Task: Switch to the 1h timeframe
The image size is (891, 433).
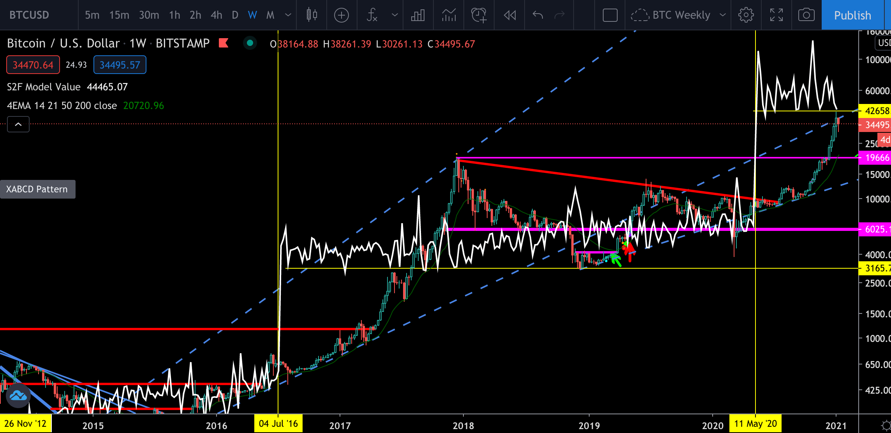Action: click(x=174, y=15)
